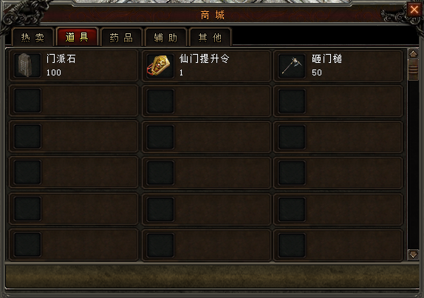424x298 pixels.
Task: Close the 商城 shop window
Action: 414,10
